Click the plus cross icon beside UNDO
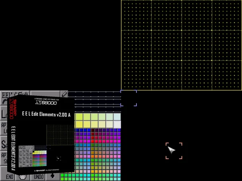The height and width of the screenshot is (181, 242). (53, 176)
